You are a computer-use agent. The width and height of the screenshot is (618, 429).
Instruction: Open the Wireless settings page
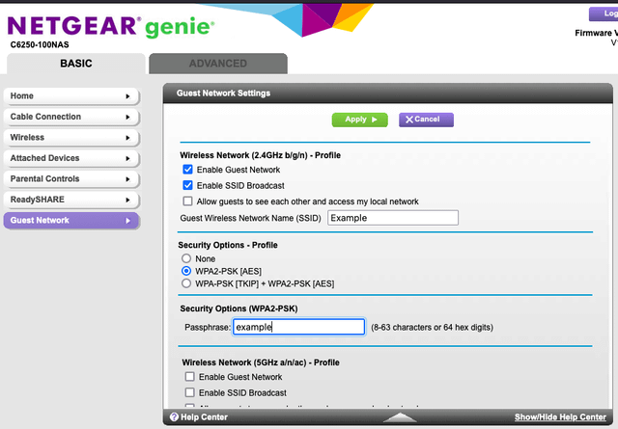pos(71,138)
